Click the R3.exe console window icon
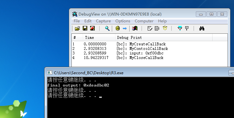The height and width of the screenshot is (118, 234). tap(50, 73)
